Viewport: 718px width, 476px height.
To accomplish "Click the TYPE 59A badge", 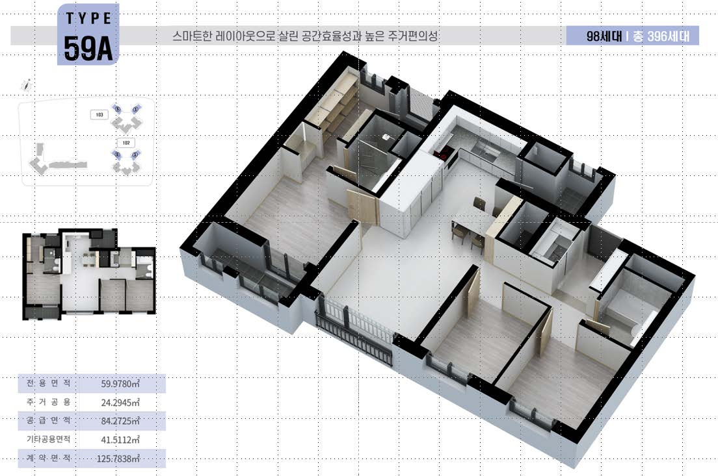I will point(88,34).
